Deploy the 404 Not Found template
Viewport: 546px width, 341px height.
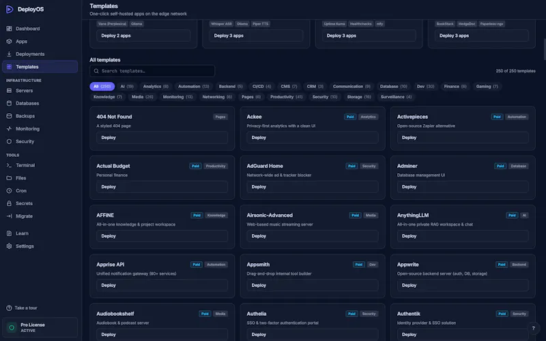162,138
